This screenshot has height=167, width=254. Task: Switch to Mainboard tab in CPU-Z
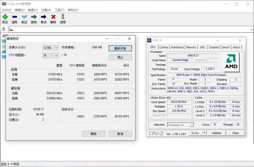[x=177, y=47]
